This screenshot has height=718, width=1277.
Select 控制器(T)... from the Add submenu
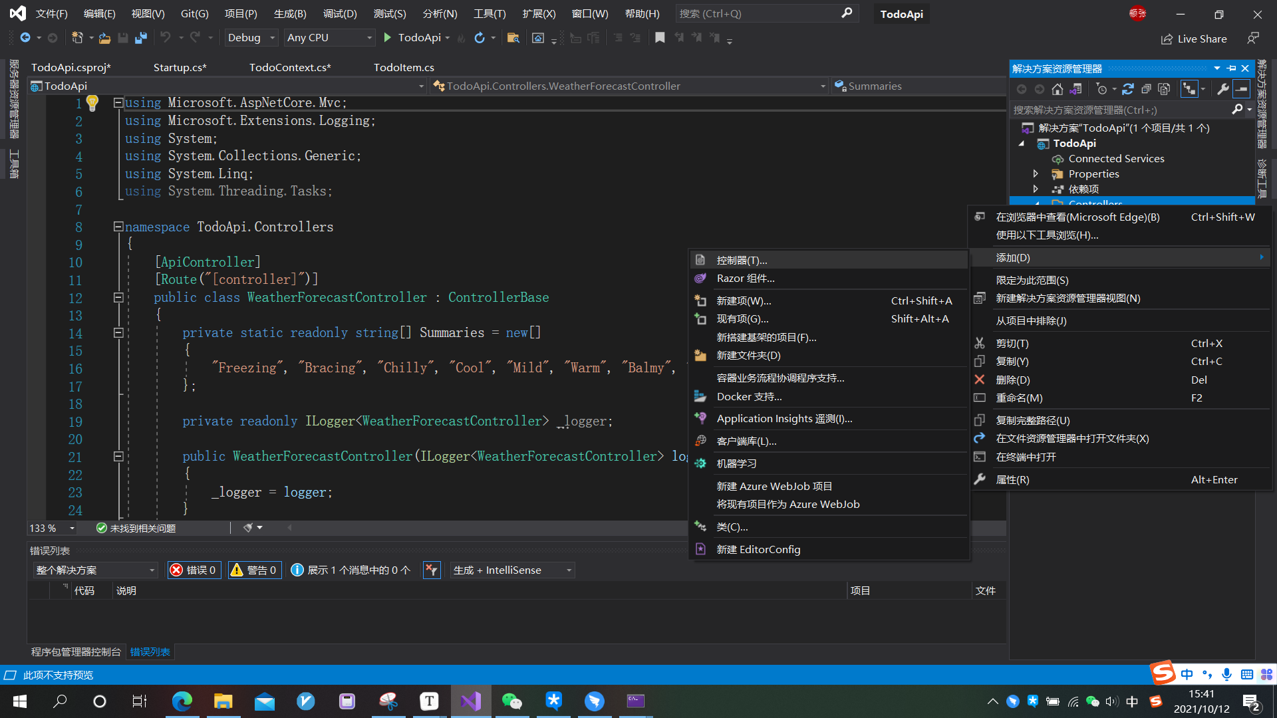(x=741, y=260)
